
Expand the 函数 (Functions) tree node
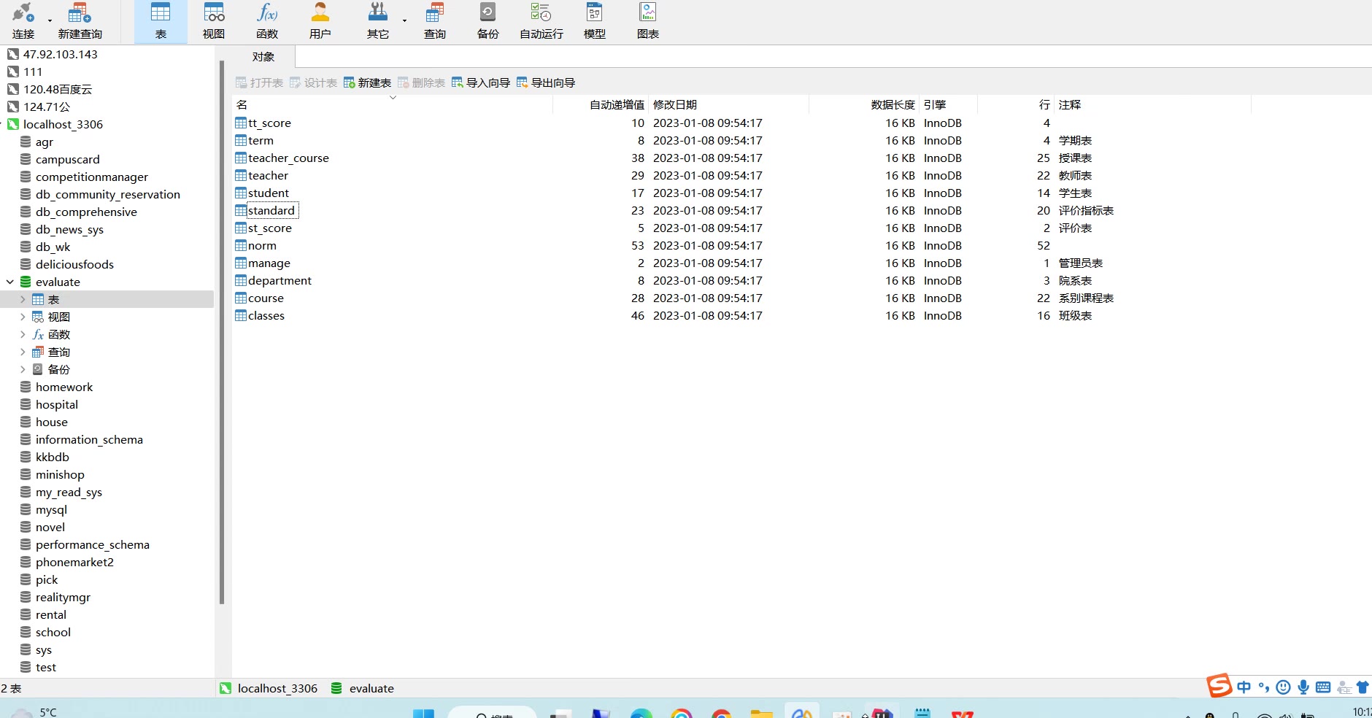[23, 334]
